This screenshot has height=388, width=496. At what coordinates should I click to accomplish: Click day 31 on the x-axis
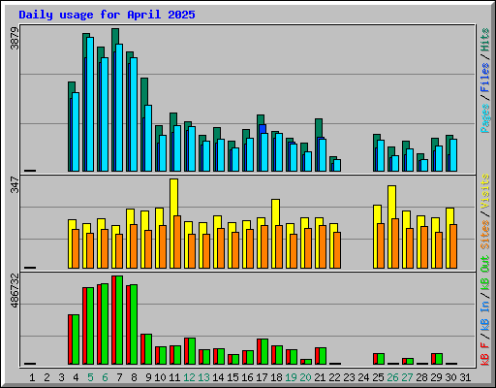pyautogui.click(x=465, y=377)
